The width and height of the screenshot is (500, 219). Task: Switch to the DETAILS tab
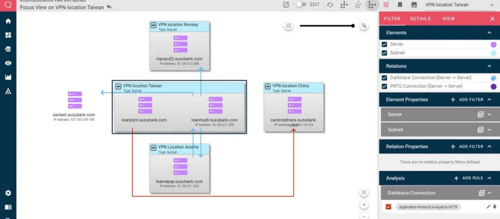[420, 19]
